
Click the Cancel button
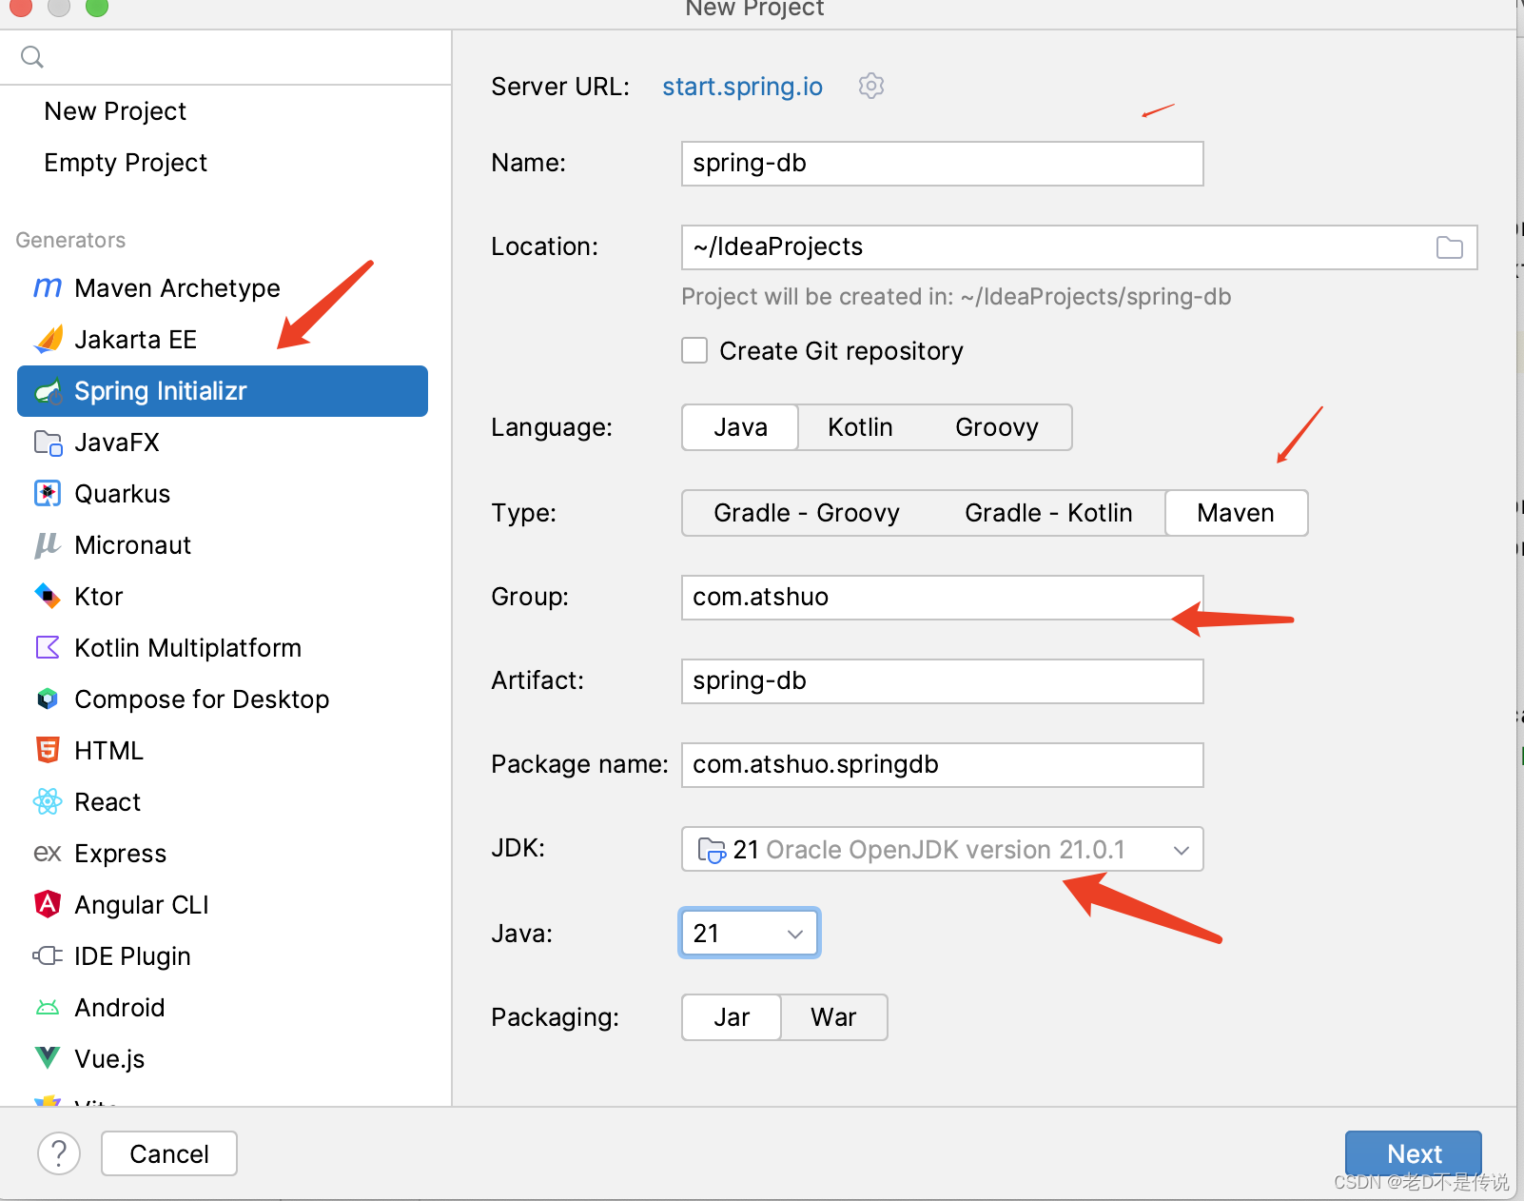tap(169, 1153)
